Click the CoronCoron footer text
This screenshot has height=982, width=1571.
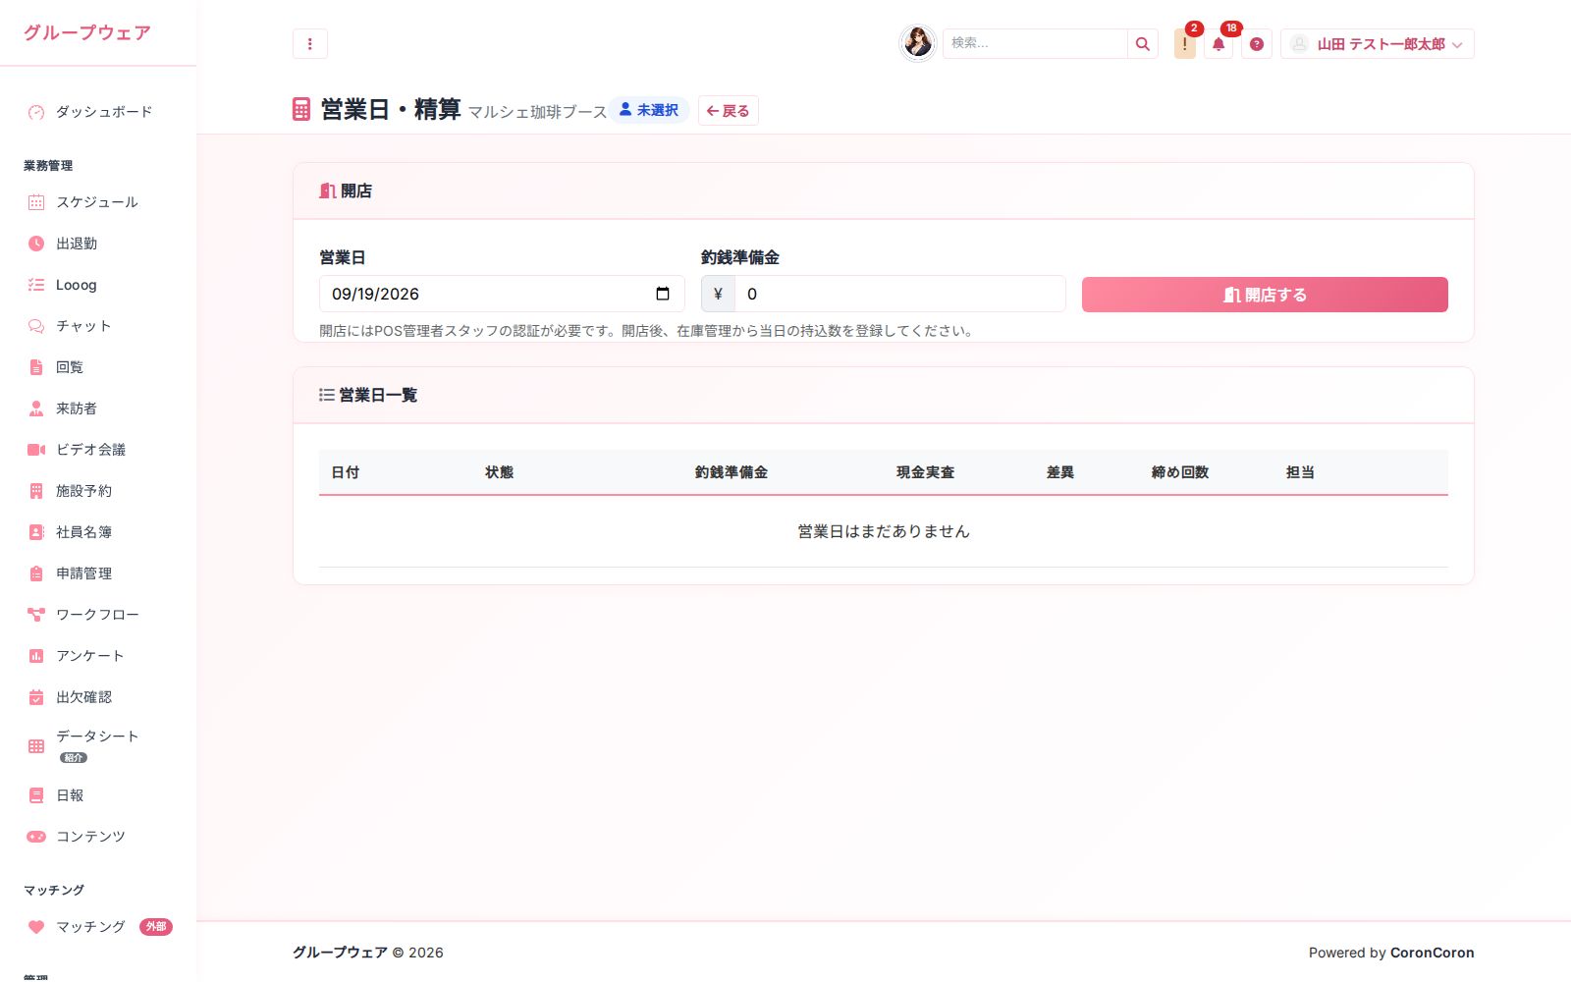(x=1432, y=953)
